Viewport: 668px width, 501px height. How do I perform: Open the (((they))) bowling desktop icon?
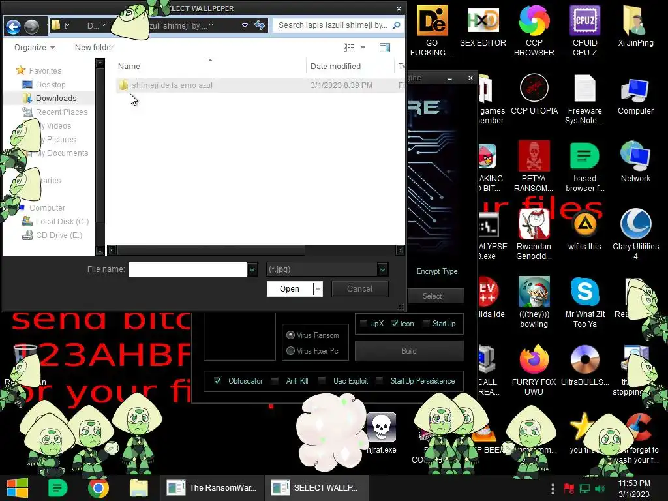(534, 302)
